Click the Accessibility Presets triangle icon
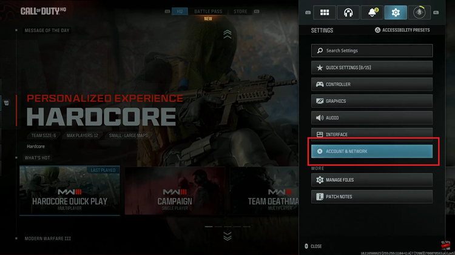The height and width of the screenshot is (255, 455). (x=377, y=30)
